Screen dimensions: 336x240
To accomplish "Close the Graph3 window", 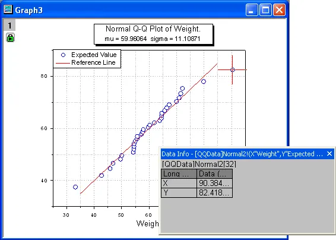I will 279,10.
